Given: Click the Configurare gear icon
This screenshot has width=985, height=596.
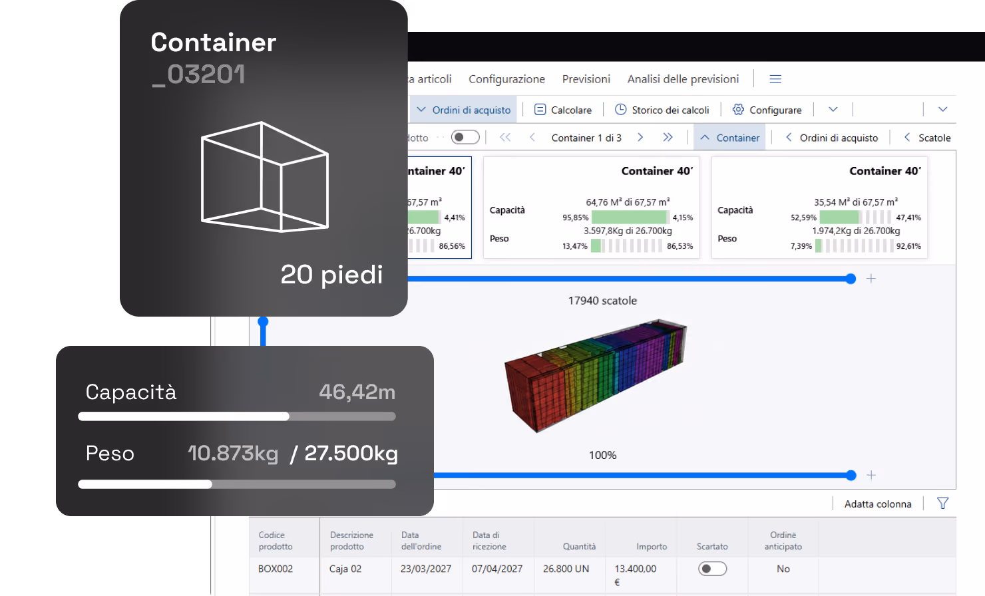Looking at the screenshot, I should (738, 110).
